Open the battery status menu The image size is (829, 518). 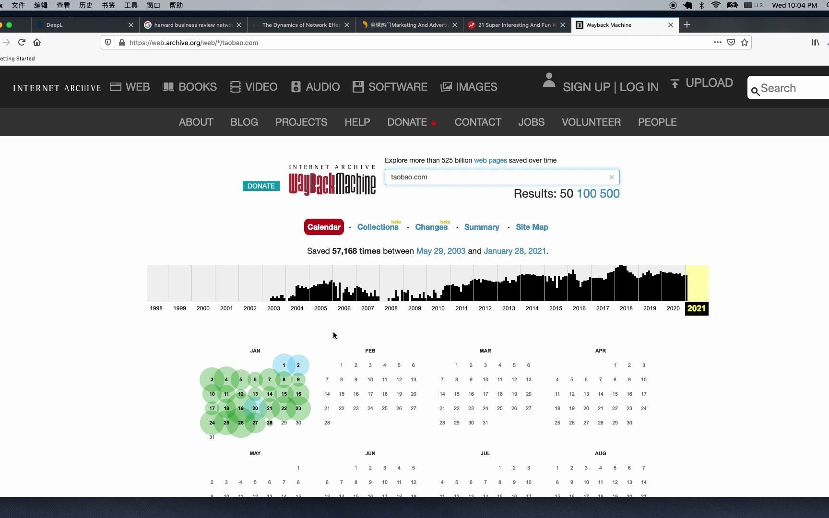[732, 5]
